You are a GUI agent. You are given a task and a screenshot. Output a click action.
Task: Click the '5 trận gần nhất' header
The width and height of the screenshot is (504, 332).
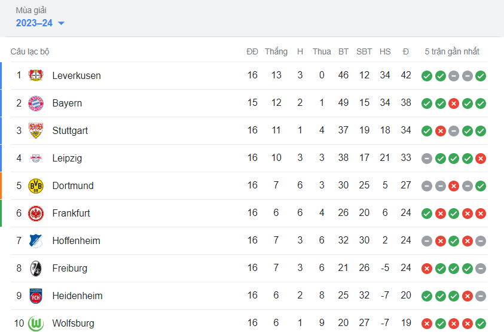click(451, 51)
